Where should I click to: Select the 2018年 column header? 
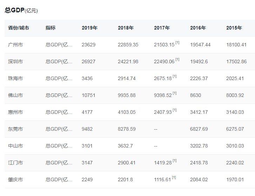click(126, 28)
